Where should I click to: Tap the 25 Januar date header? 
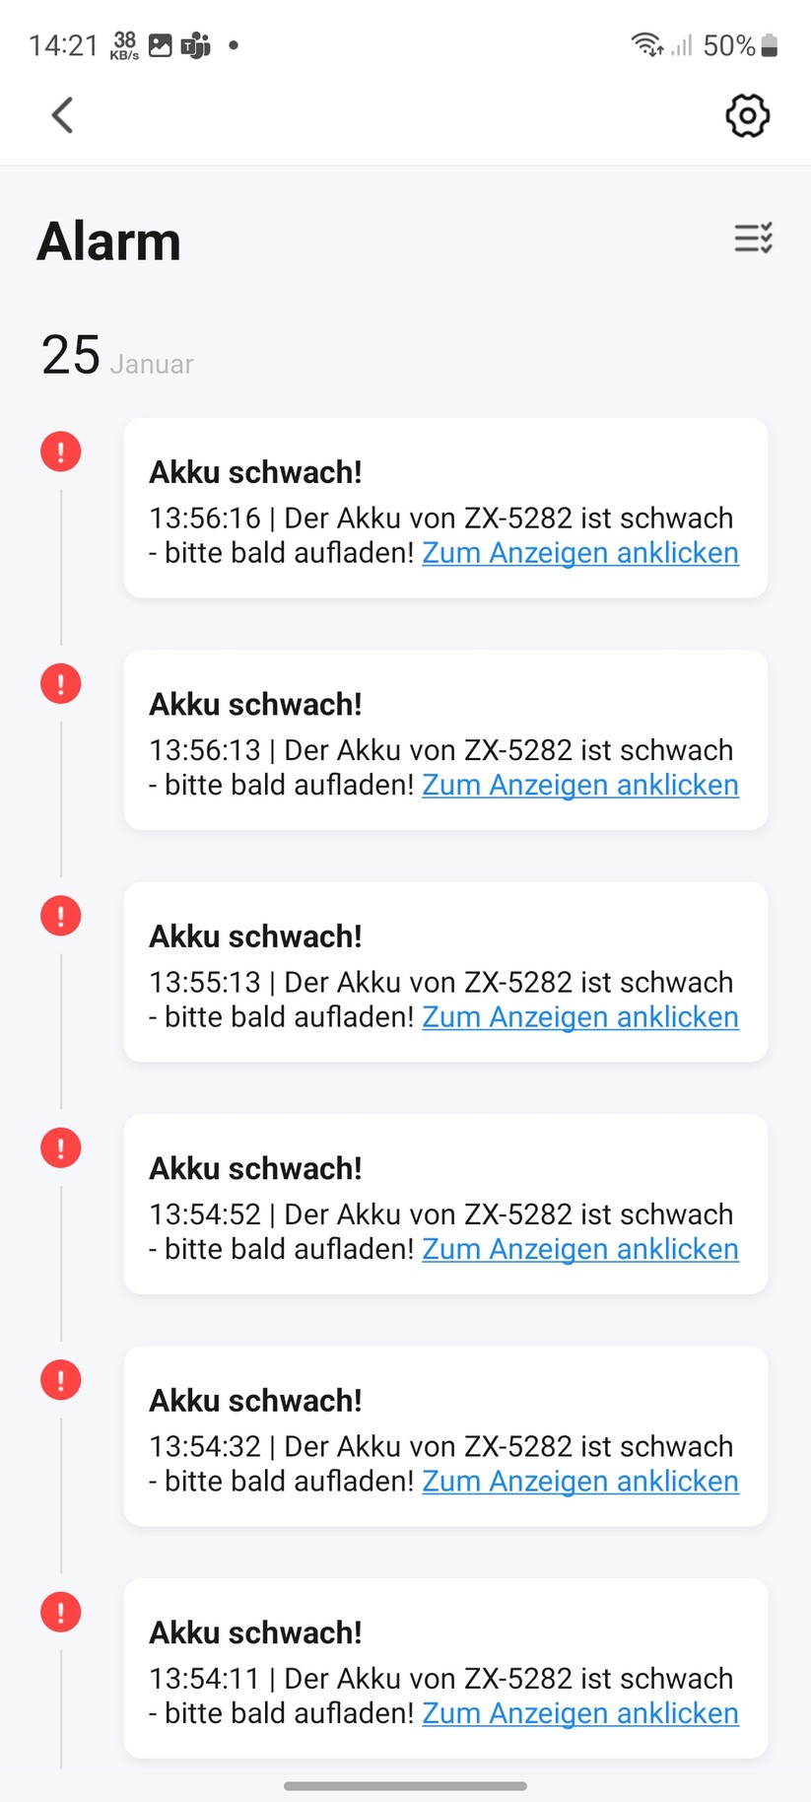click(x=117, y=356)
